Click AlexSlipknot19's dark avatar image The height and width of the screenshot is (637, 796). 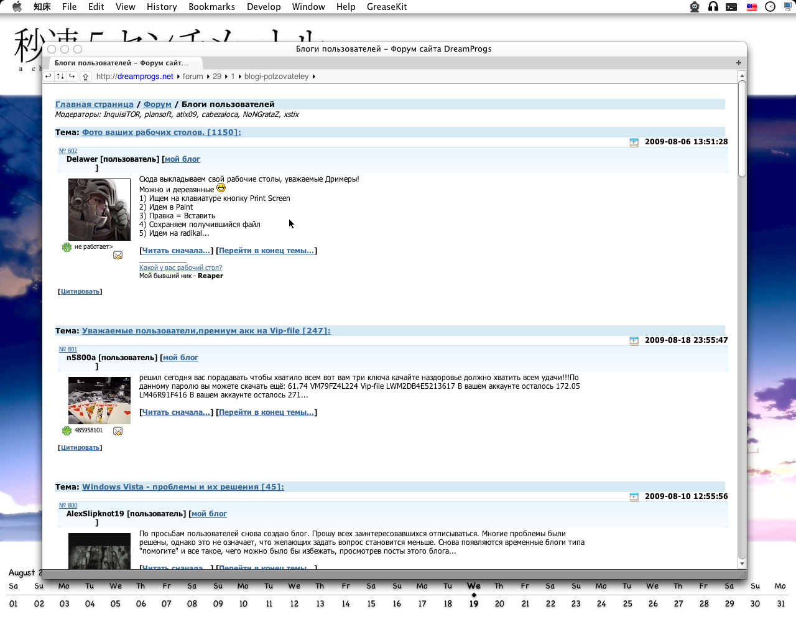(99, 551)
